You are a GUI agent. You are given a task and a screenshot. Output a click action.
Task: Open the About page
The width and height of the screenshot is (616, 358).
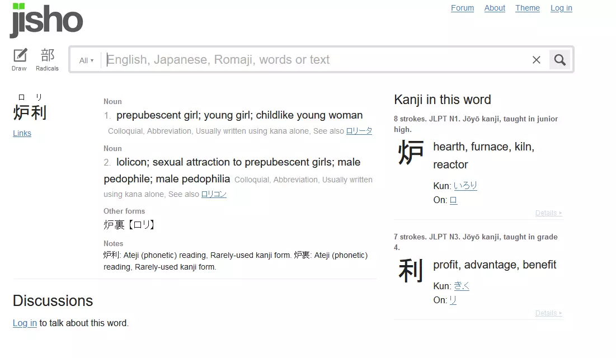pyautogui.click(x=495, y=8)
